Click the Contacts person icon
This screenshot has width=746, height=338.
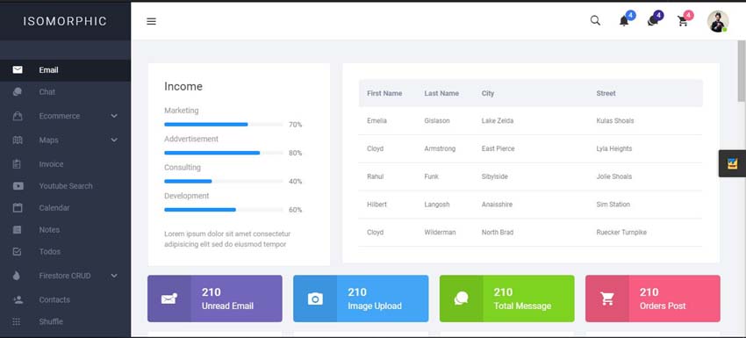(18, 299)
